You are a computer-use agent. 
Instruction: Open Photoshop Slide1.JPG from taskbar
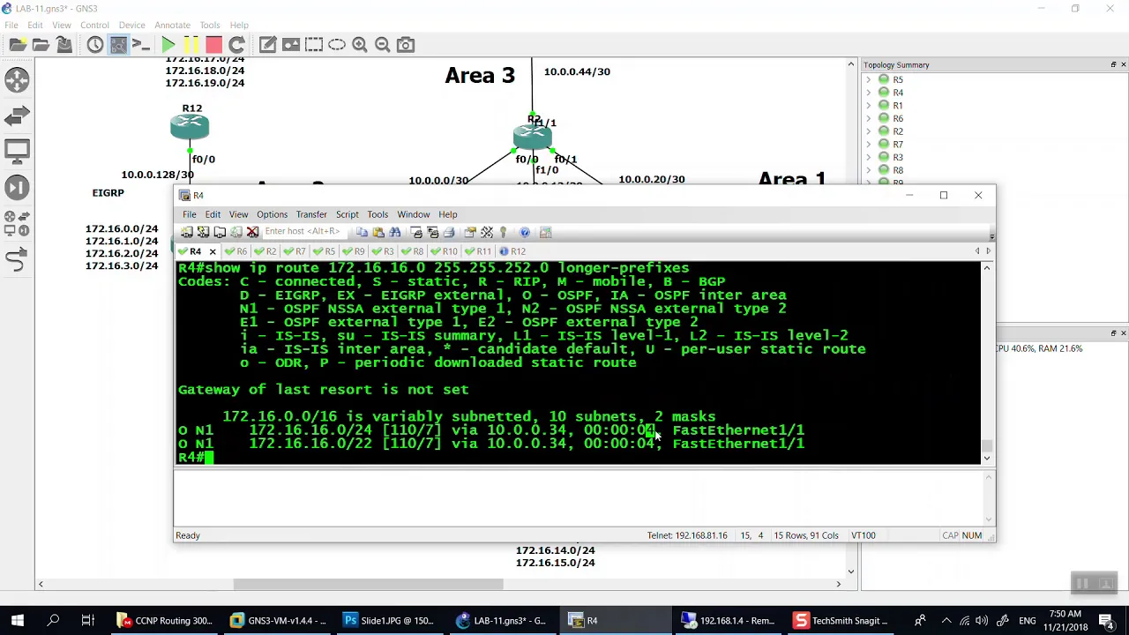click(389, 621)
